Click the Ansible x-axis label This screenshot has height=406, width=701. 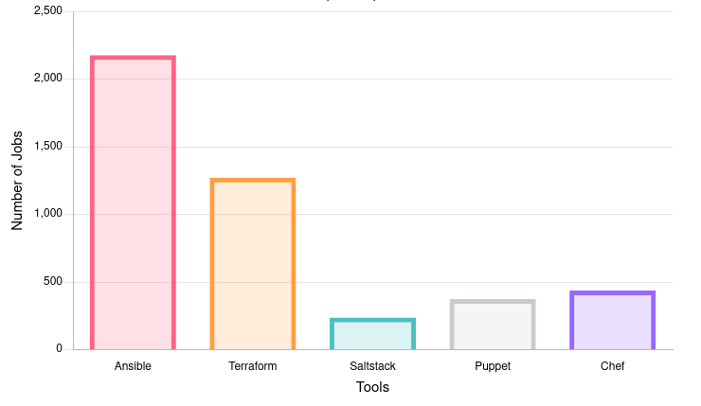(x=133, y=365)
